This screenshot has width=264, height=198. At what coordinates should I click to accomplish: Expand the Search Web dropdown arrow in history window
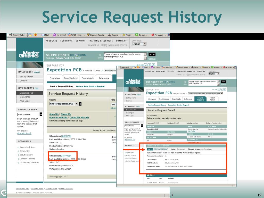tap(26, 35)
